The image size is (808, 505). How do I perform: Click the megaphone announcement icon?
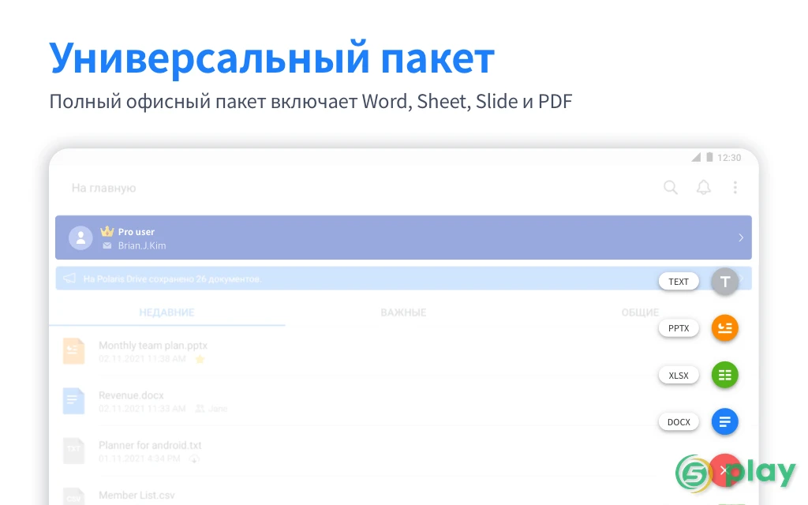click(x=69, y=279)
